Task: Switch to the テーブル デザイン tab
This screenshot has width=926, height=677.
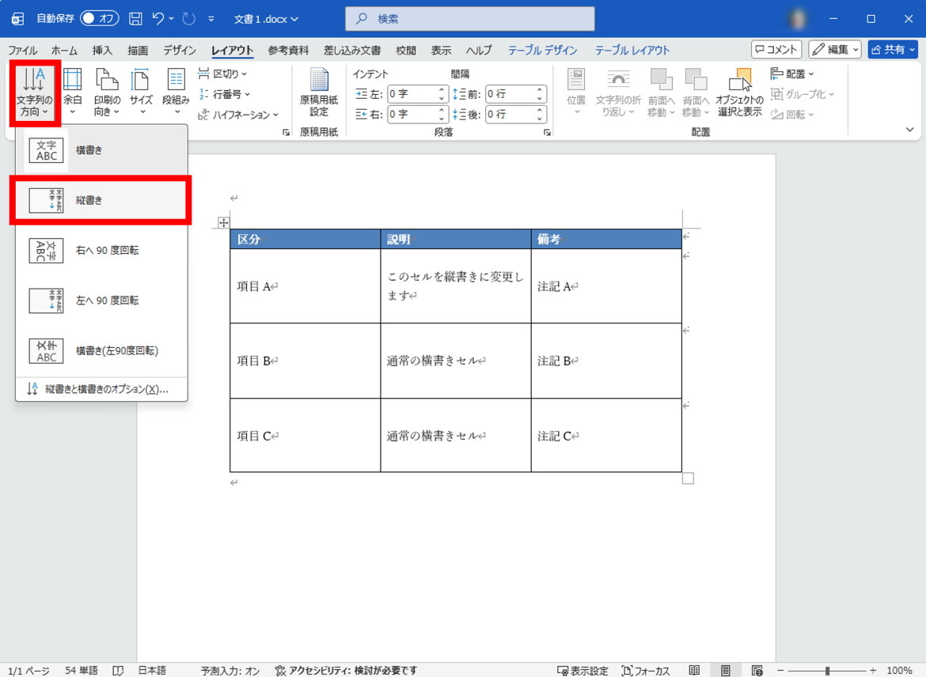Action: 542,50
